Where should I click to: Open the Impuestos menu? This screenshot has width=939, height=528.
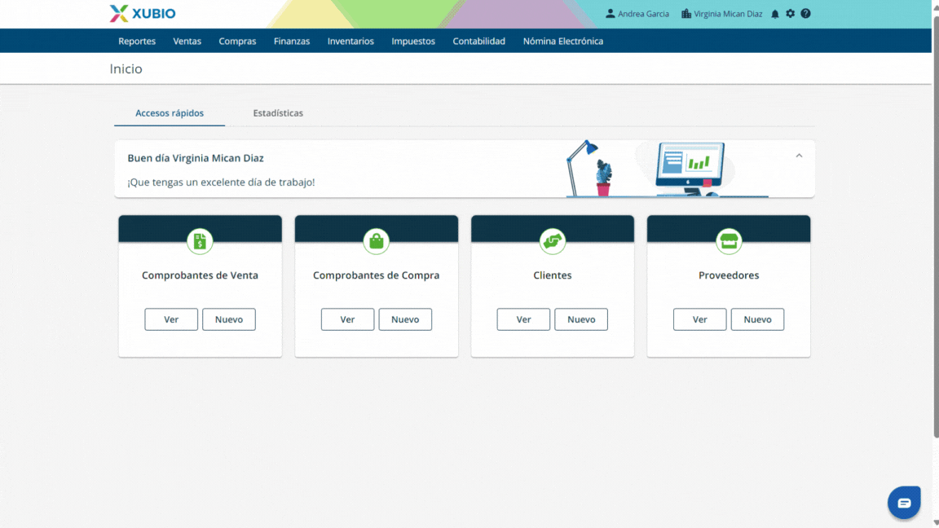click(x=413, y=42)
